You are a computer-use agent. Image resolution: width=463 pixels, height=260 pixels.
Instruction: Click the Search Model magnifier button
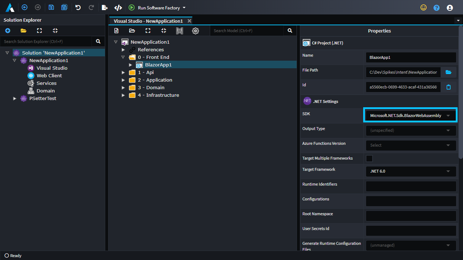click(290, 31)
